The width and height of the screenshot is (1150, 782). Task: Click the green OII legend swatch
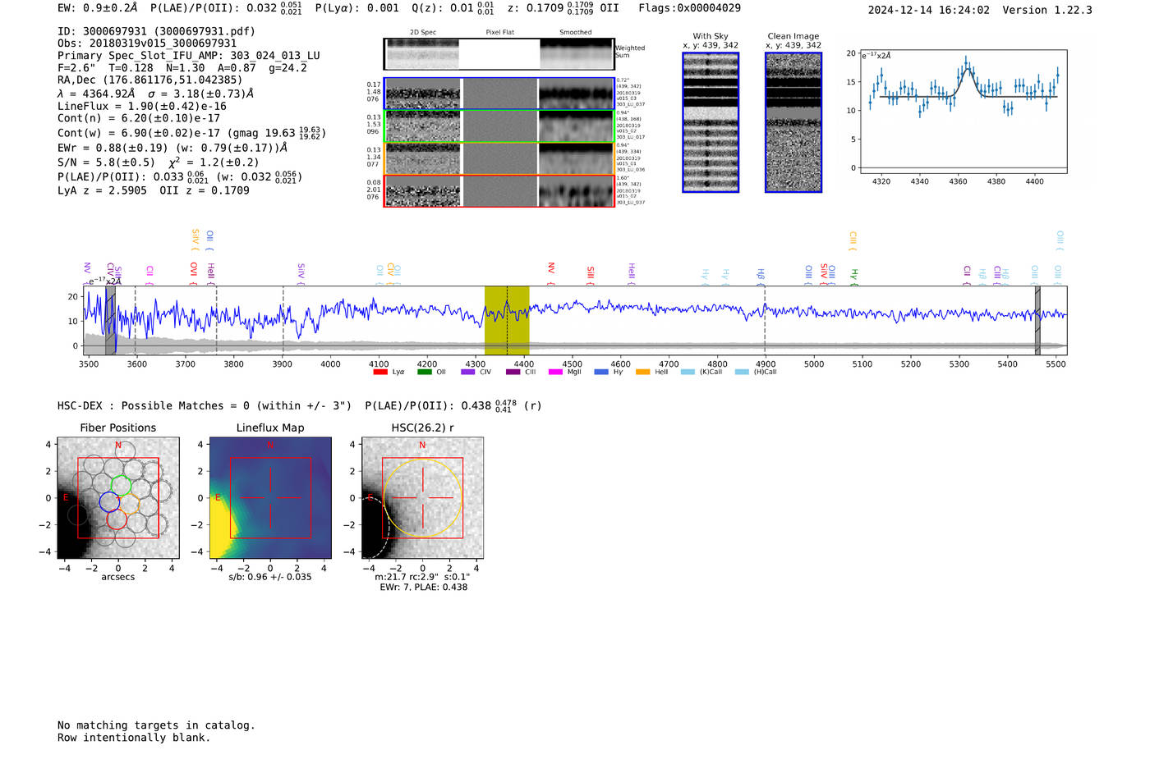pyautogui.click(x=424, y=372)
